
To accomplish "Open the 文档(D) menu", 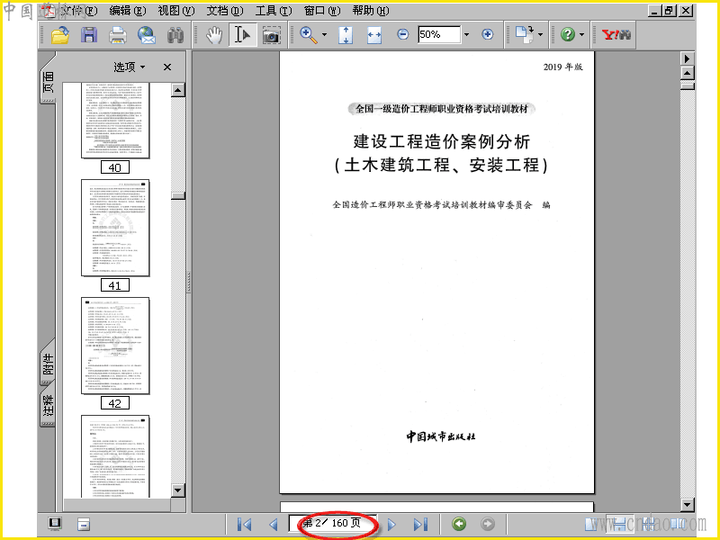I will (224, 10).
